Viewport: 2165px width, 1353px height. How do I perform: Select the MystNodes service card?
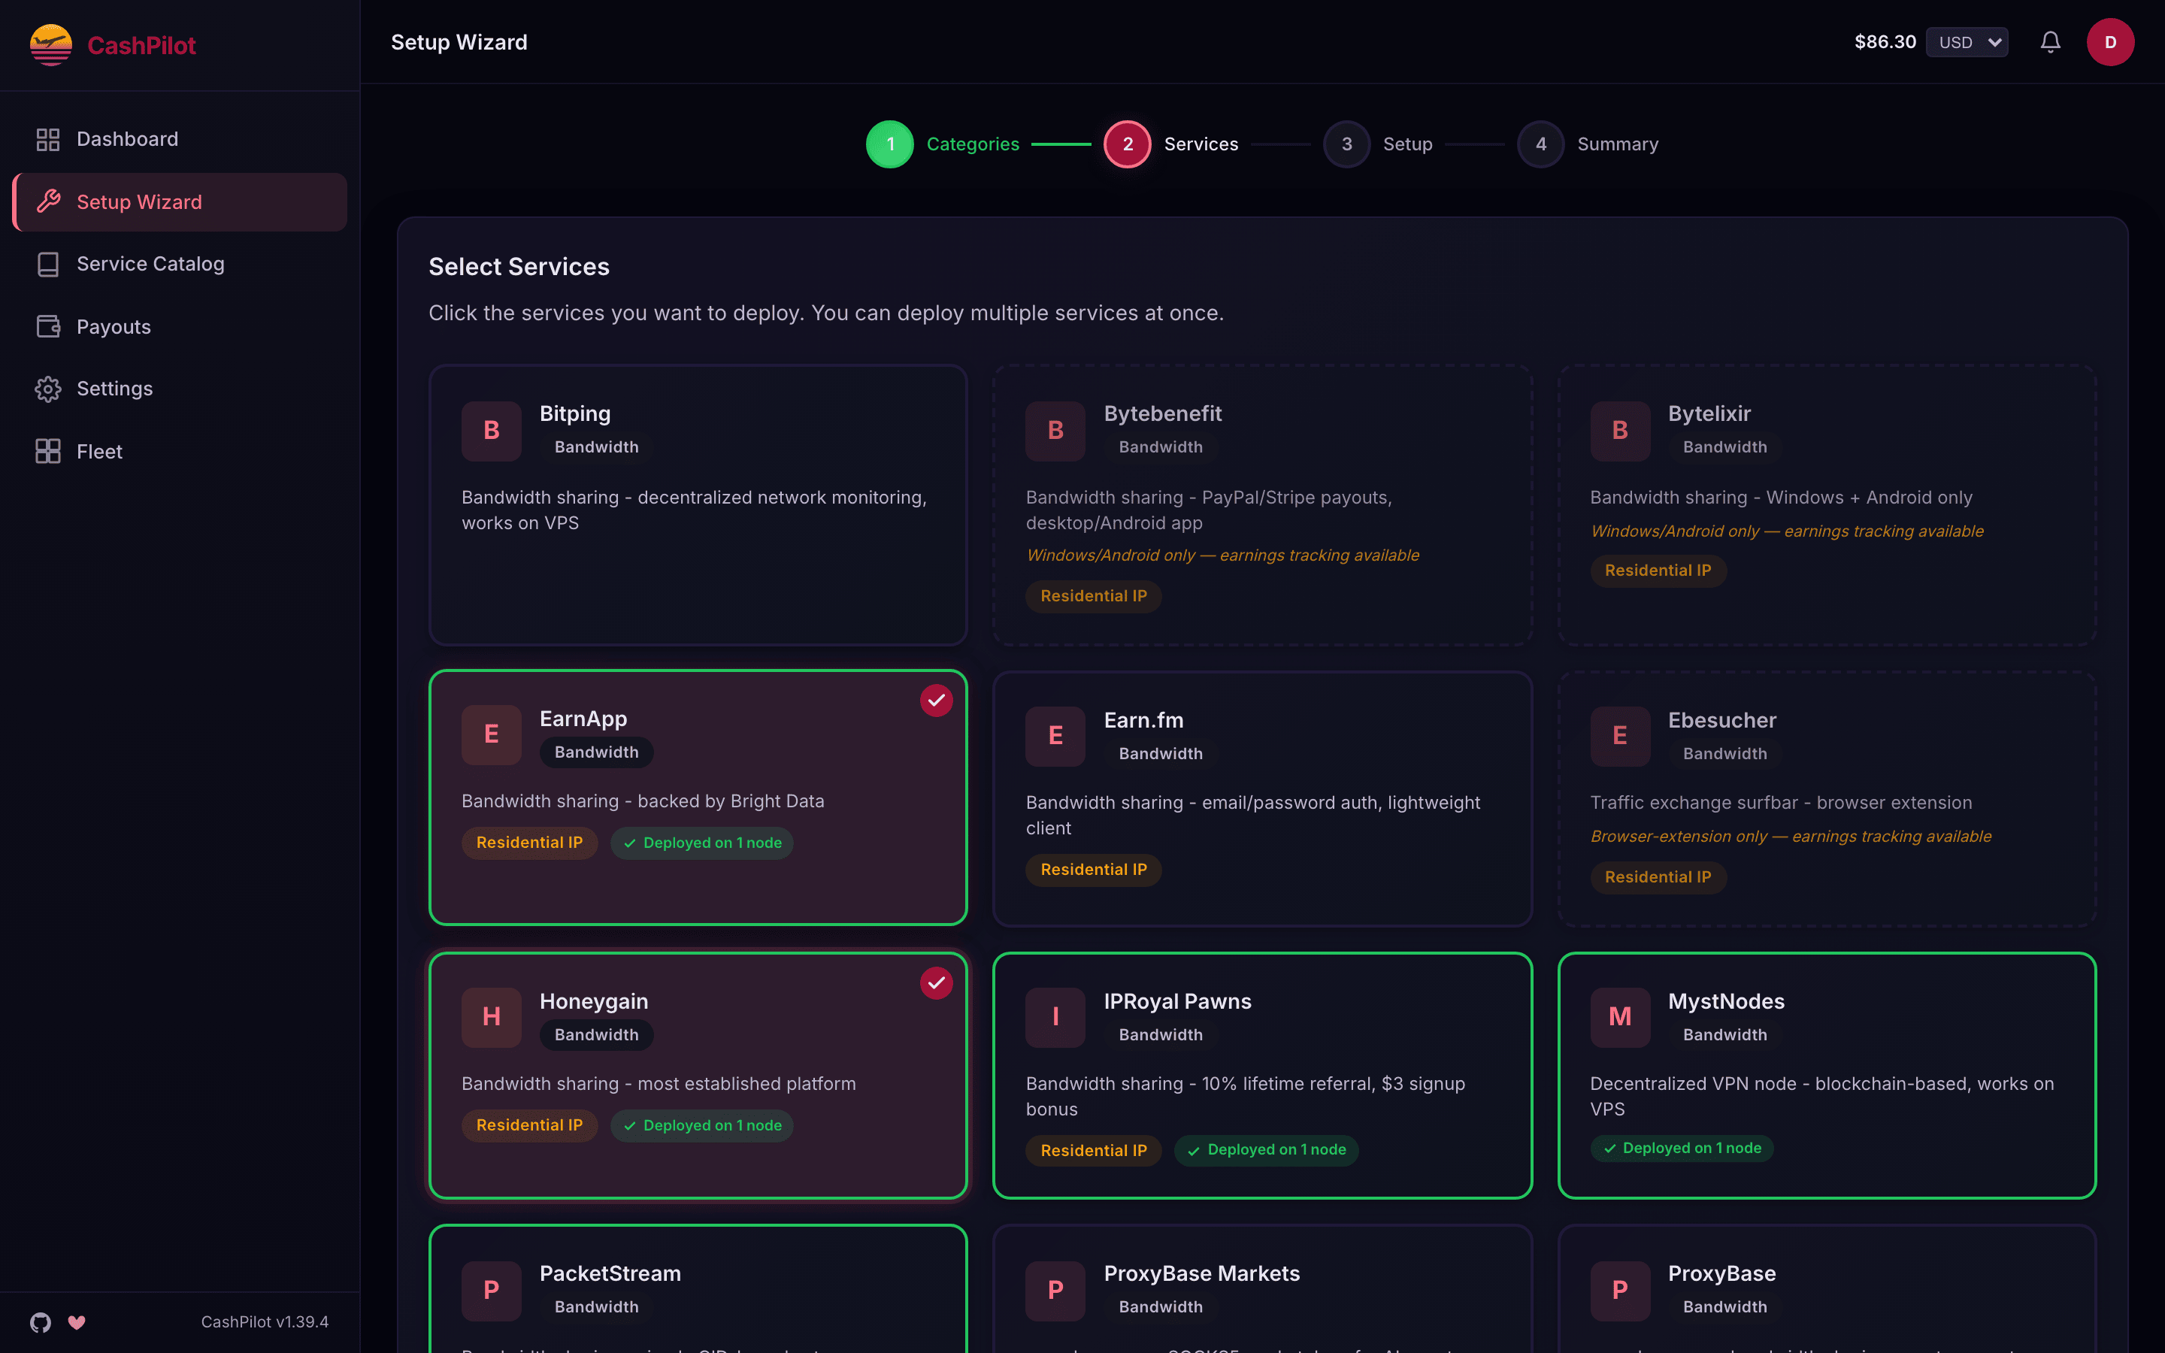click(x=1827, y=1076)
